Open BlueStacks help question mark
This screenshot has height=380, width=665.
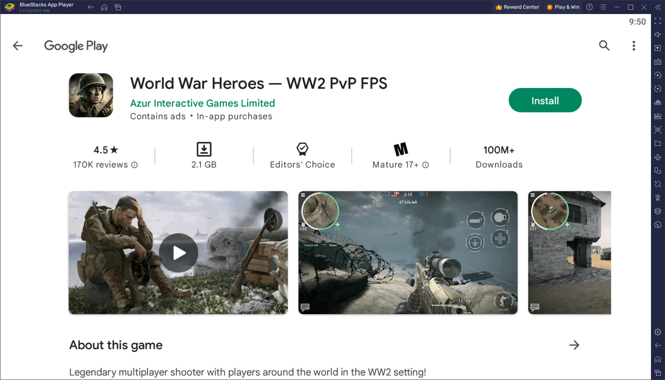(x=589, y=7)
